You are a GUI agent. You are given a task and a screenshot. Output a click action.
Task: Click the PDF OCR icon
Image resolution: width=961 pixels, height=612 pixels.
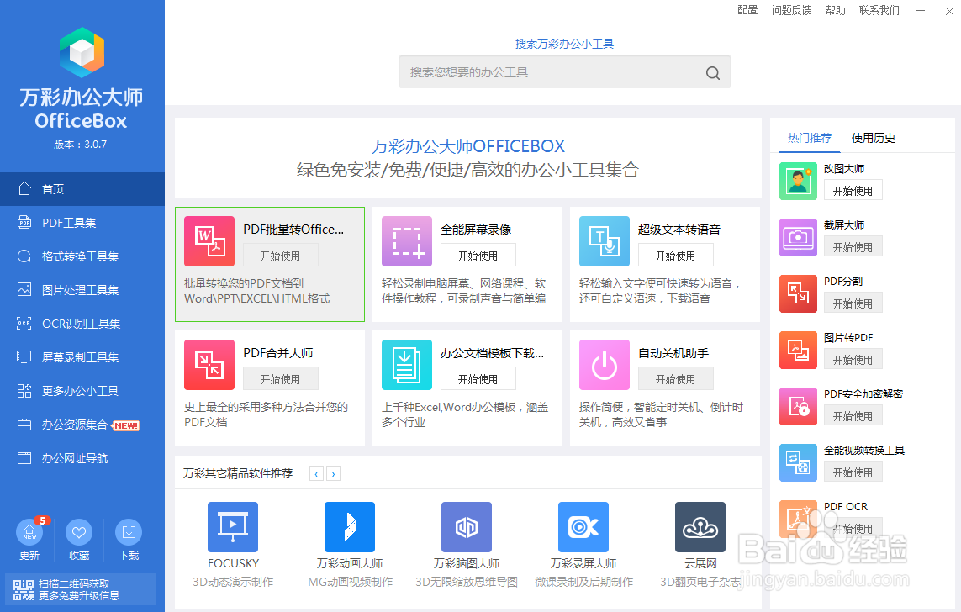point(798,520)
